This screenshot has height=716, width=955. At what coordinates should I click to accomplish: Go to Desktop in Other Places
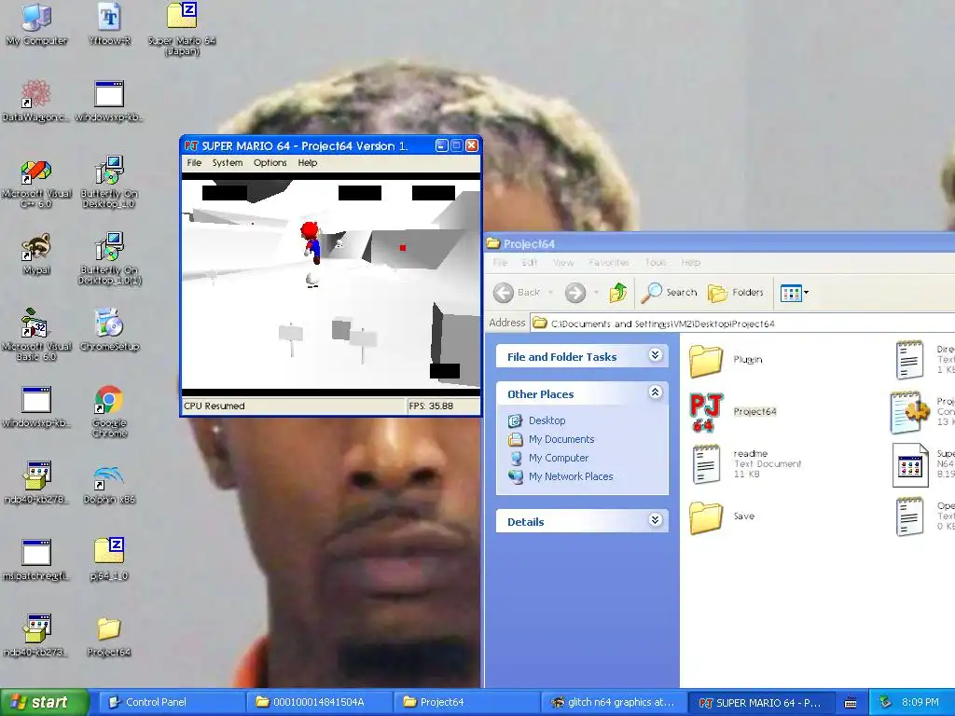(x=537, y=420)
